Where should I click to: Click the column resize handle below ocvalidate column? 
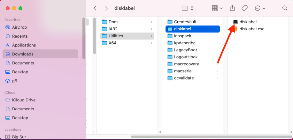click(226, 132)
